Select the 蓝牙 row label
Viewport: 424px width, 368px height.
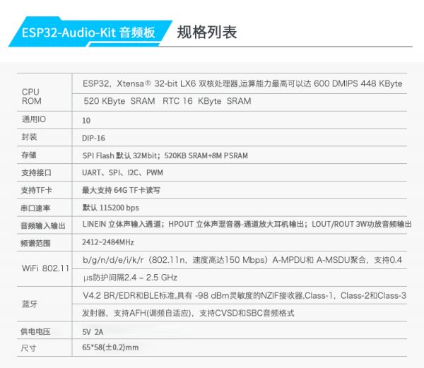[x=29, y=304]
